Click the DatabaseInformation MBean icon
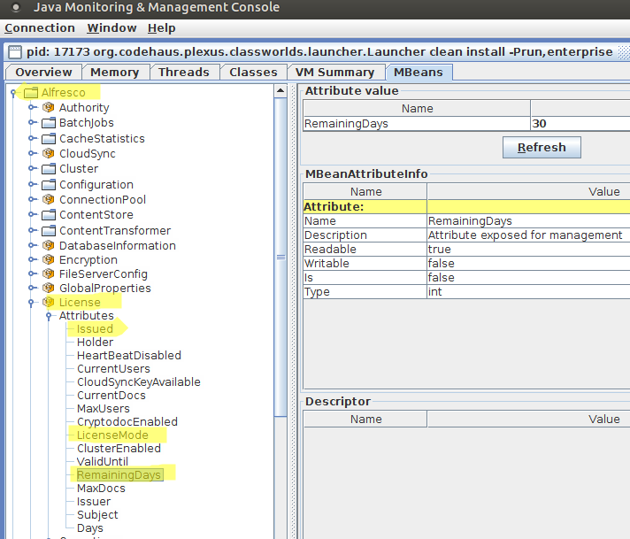 coord(48,245)
